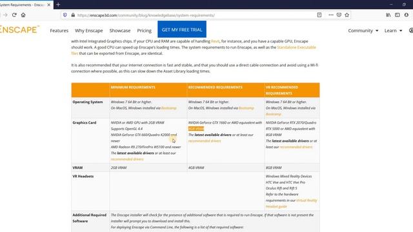Image resolution: width=413 pixels, height=232 pixels.
Task: Open the Firefox account icon
Action: [407, 15]
